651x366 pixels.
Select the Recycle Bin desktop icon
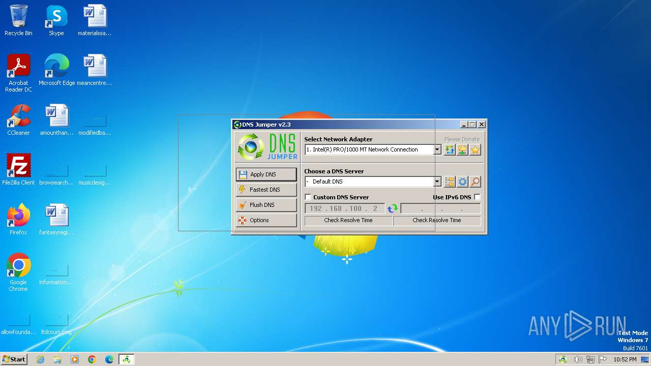(18, 21)
